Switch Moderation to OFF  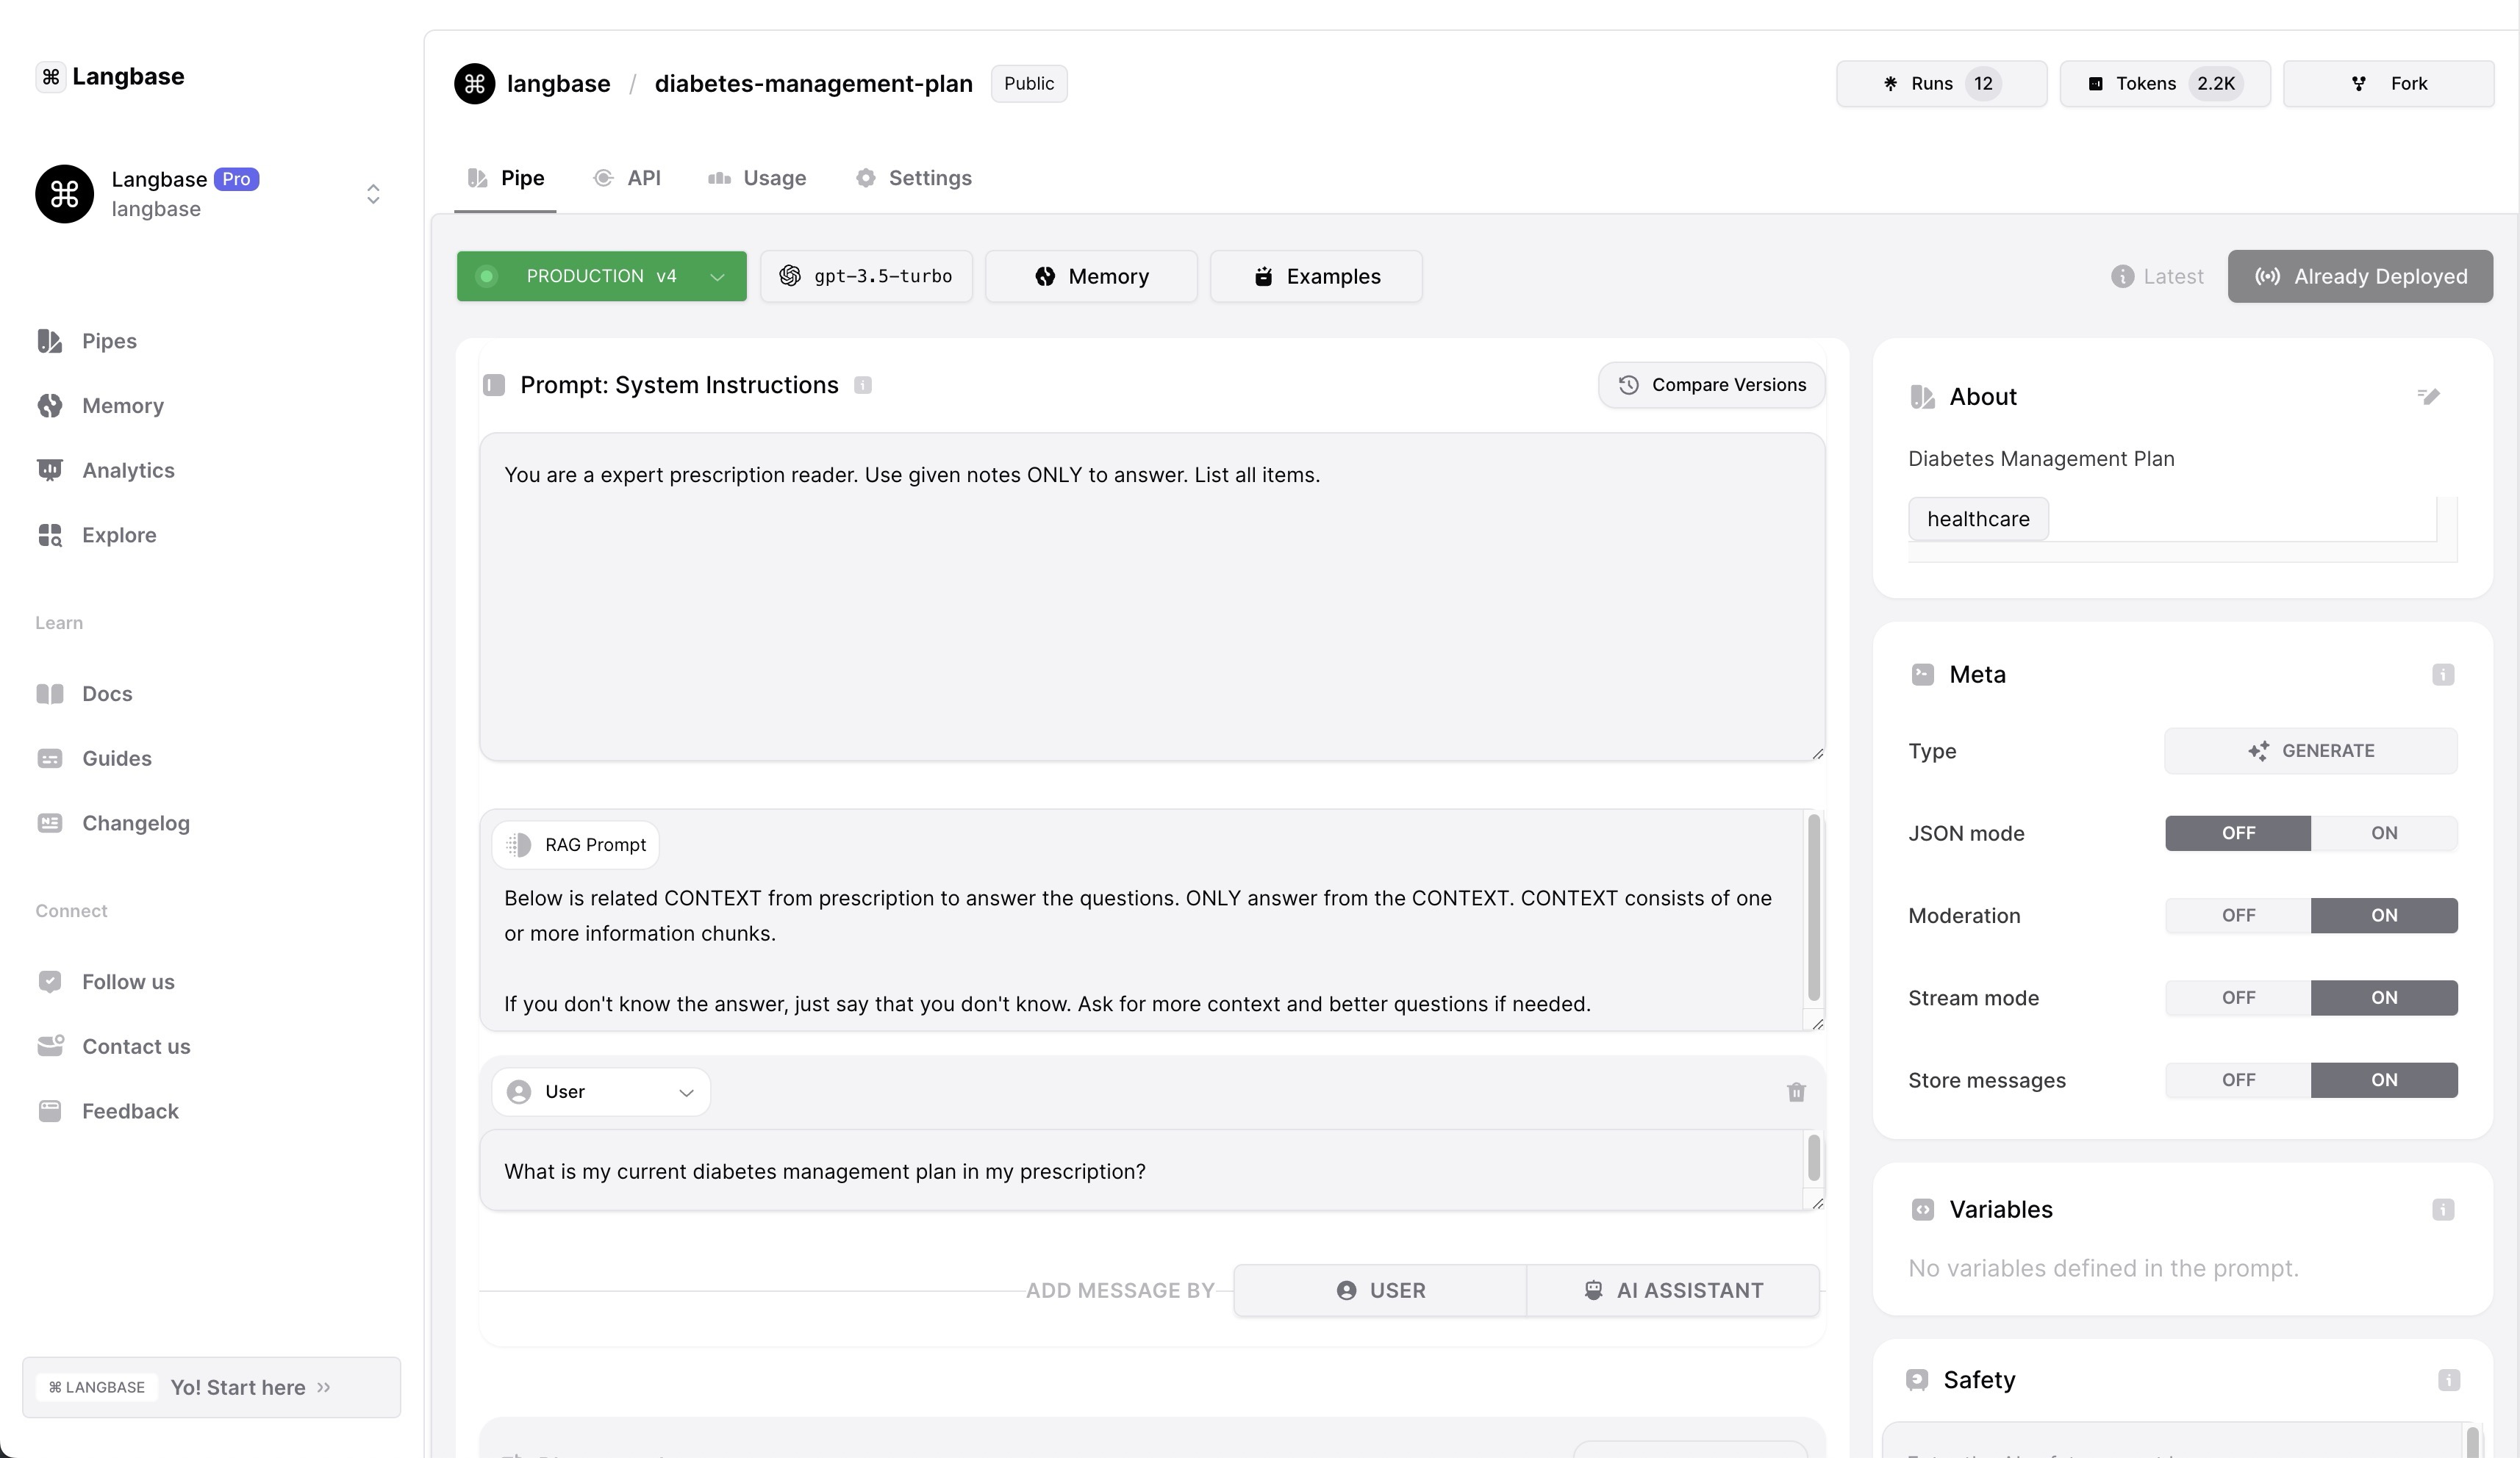2238,915
